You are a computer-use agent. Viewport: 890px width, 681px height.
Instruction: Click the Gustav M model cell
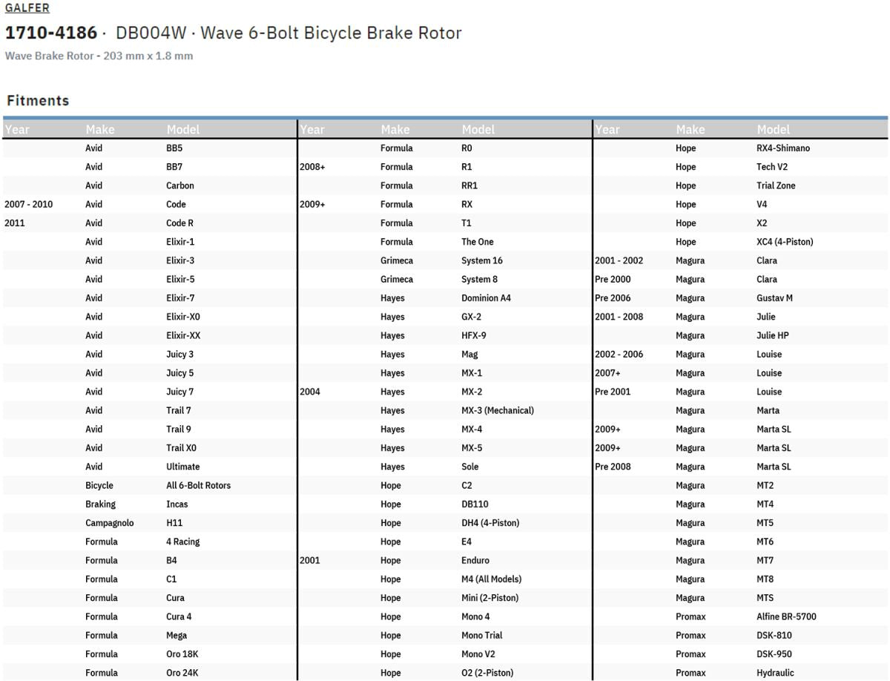click(774, 298)
